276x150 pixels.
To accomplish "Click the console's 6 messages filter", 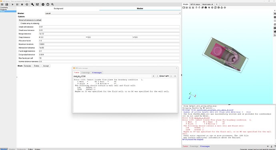I will (205, 146).
